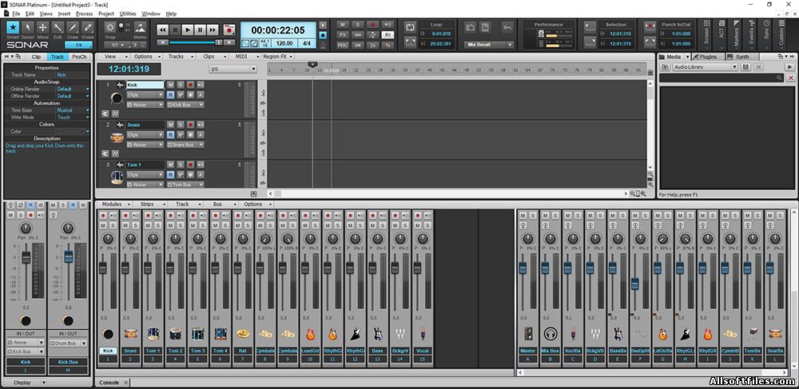Pick the Edit tool

coord(58,27)
